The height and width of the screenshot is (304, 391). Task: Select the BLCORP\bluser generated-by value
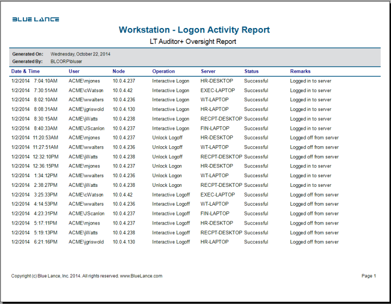click(66, 61)
